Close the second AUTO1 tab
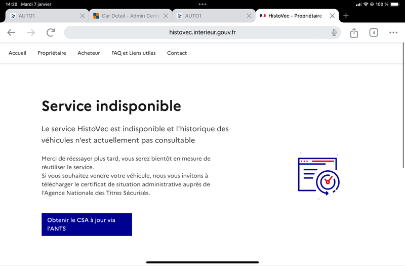The height and width of the screenshot is (266, 405). click(x=249, y=16)
